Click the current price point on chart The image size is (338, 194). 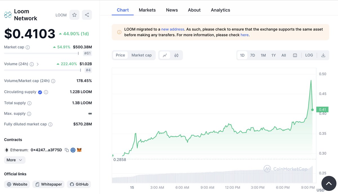click(312, 110)
